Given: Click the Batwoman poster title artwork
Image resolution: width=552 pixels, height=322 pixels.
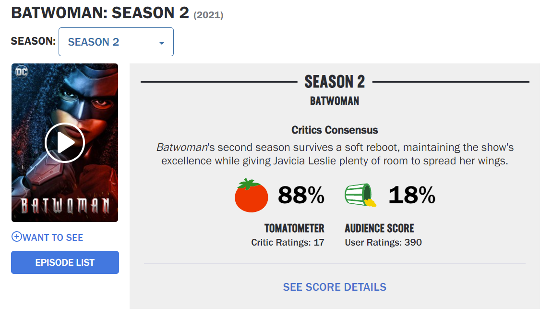Looking at the screenshot, I should point(65,205).
